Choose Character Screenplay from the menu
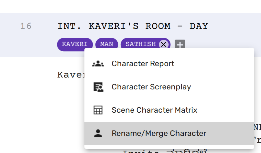This screenshot has height=153, width=261. click(151, 87)
